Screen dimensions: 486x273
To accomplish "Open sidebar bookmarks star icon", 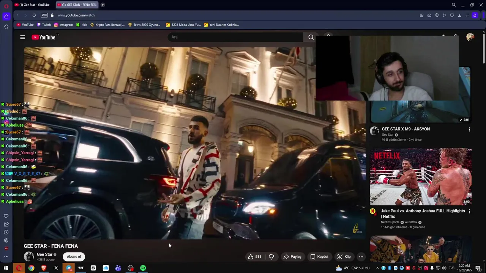I will pyautogui.click(x=6, y=27).
